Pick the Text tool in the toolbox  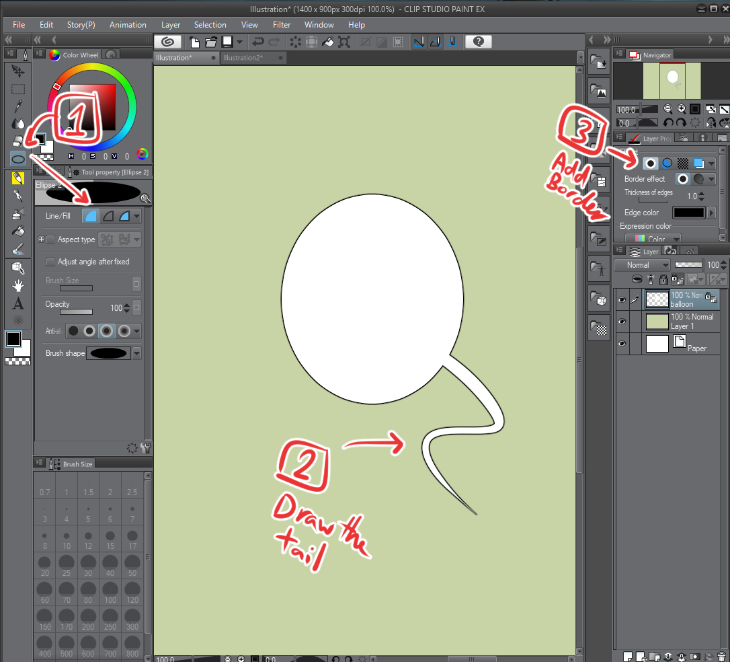coord(18,303)
